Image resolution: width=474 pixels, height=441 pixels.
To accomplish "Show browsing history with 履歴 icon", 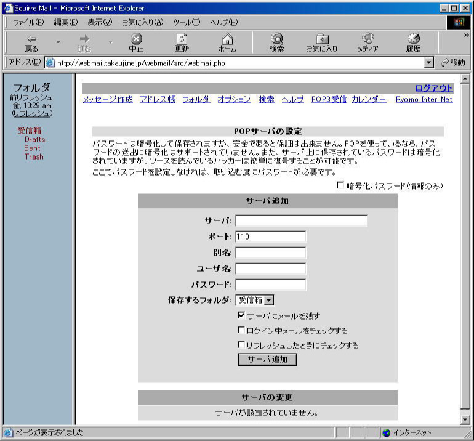I will pos(413,43).
